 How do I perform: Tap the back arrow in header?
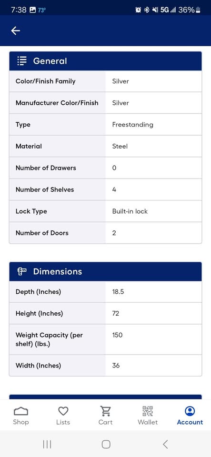click(15, 30)
